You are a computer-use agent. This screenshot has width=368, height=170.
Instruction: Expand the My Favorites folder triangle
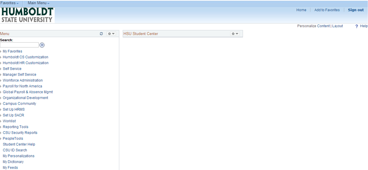tap(1, 51)
